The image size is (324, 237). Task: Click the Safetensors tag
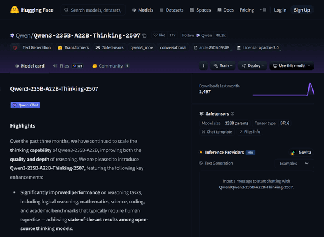pyautogui.click(x=109, y=47)
